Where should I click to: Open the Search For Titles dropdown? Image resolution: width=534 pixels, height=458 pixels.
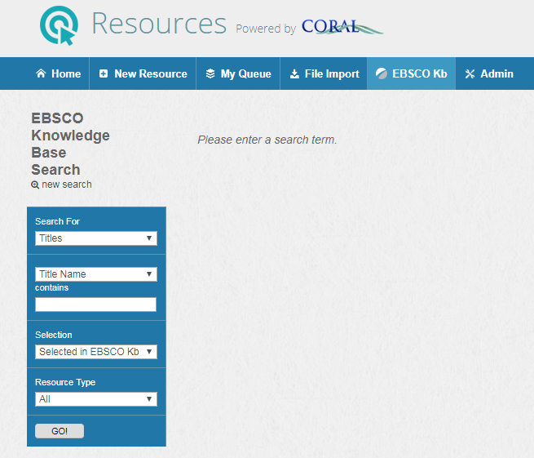tap(96, 238)
